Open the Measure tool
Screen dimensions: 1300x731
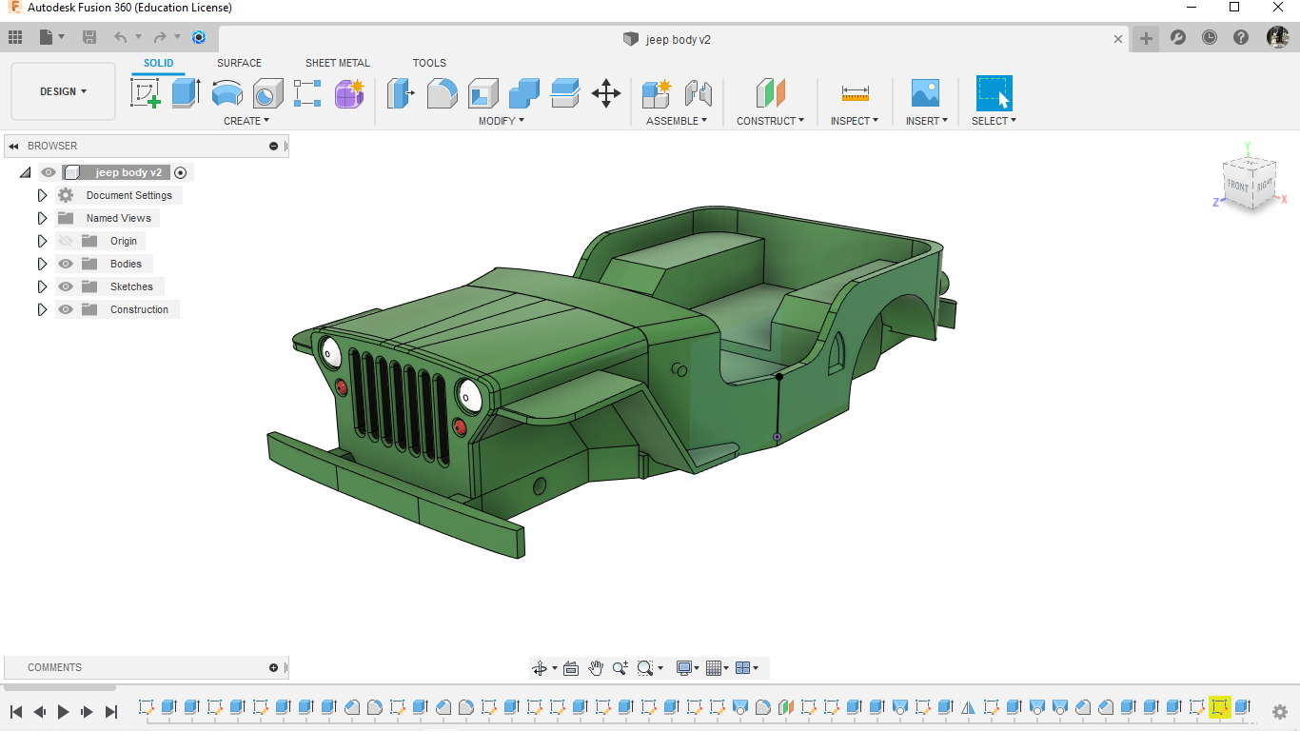coord(855,93)
